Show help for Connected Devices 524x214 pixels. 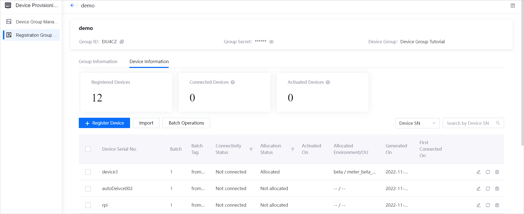click(233, 82)
